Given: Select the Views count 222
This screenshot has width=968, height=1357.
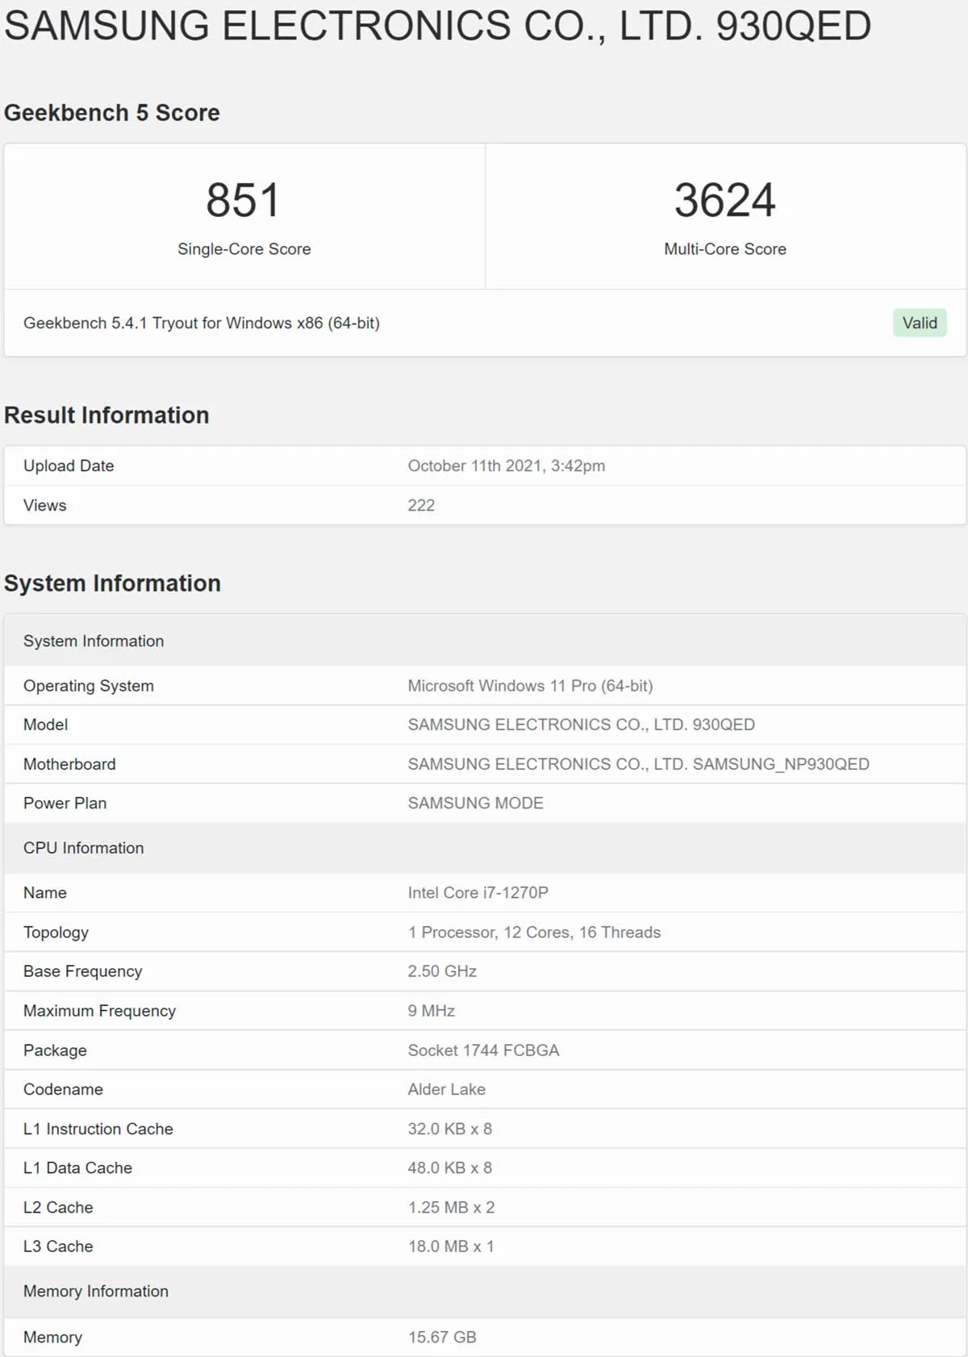Looking at the screenshot, I should coord(421,505).
